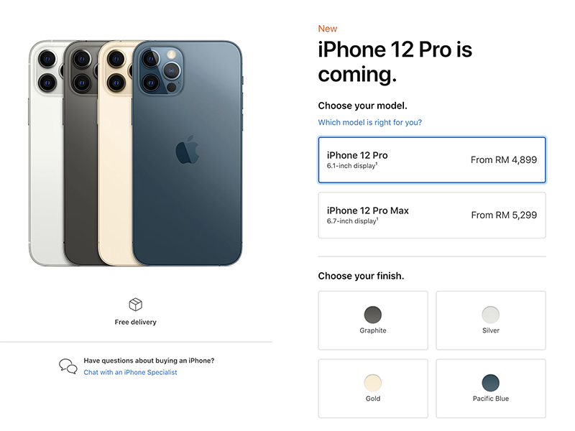Select the Gold color swatch circle

pyautogui.click(x=373, y=383)
